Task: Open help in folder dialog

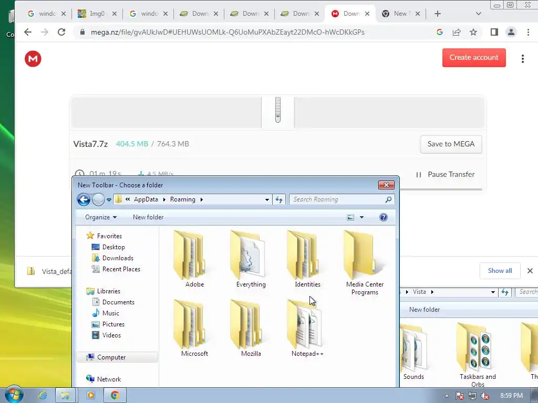Action: [x=383, y=217]
